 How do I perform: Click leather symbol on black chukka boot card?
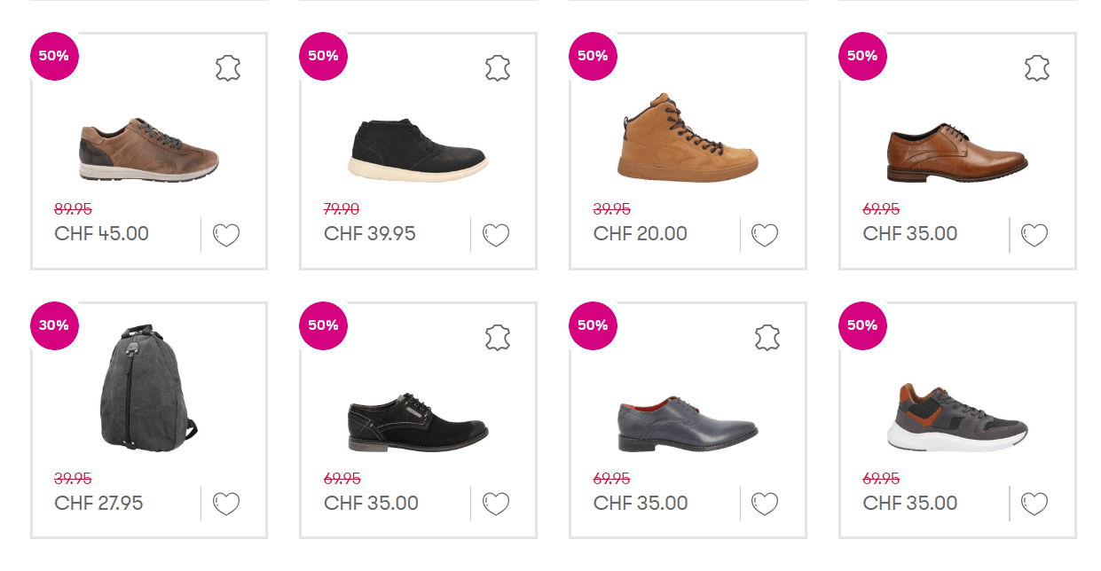(x=498, y=68)
